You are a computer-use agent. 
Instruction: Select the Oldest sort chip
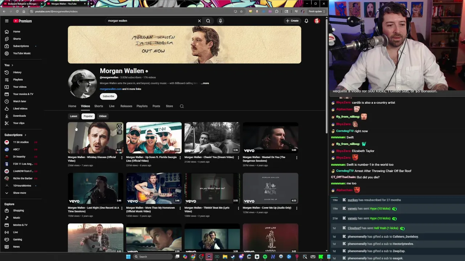point(103,116)
